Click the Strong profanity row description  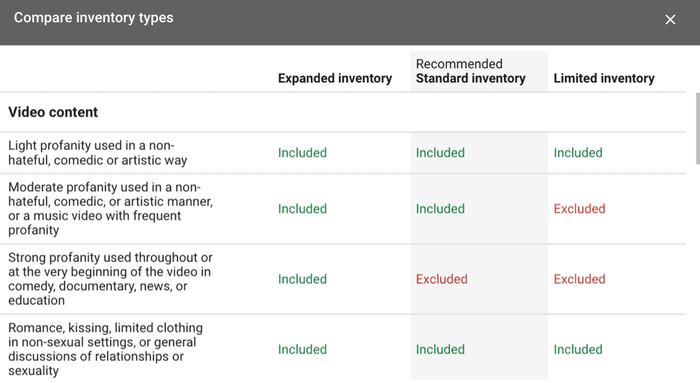(x=111, y=279)
